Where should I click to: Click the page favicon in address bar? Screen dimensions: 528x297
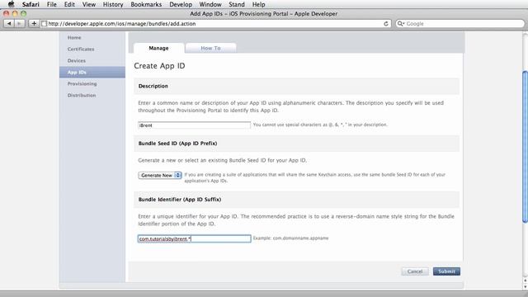pyautogui.click(x=44, y=24)
